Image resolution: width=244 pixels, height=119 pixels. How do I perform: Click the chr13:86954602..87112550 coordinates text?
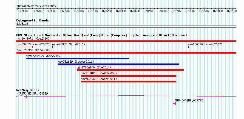click(x=36, y=6)
